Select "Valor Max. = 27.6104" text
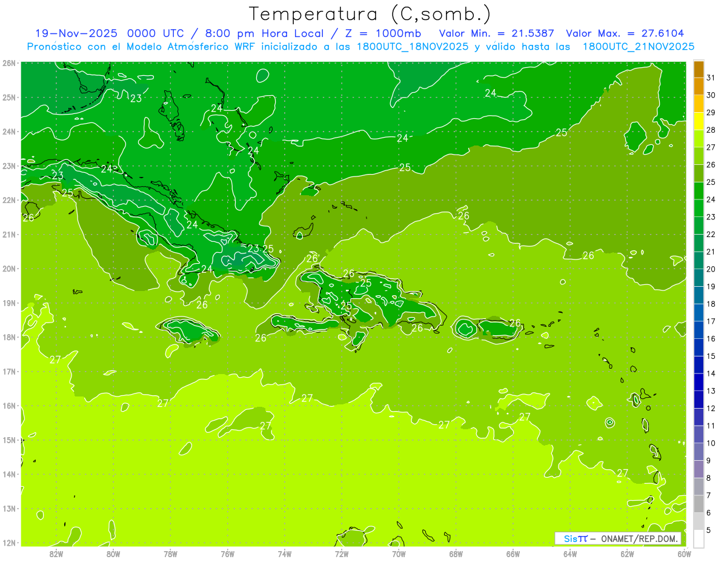727x562 pixels. 625,33
